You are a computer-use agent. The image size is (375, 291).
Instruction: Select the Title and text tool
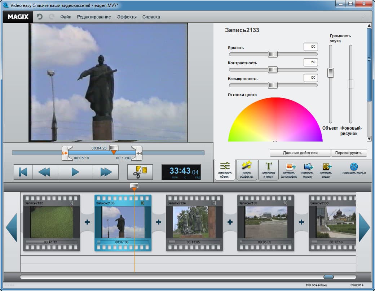269,170
